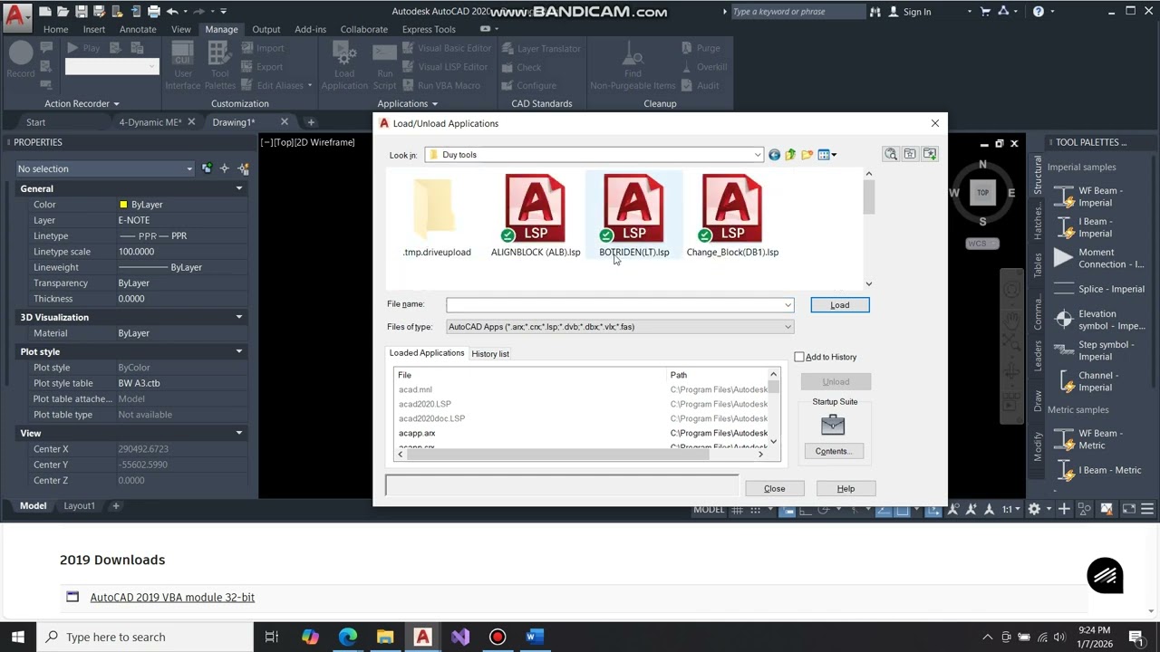The height and width of the screenshot is (652, 1160).
Task: Click yellow ByLayer color swatch
Action: (123, 205)
